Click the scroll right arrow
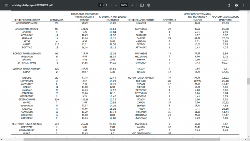Image resolution: width=250 pixels, height=141 pixels. [x=246, y=140]
